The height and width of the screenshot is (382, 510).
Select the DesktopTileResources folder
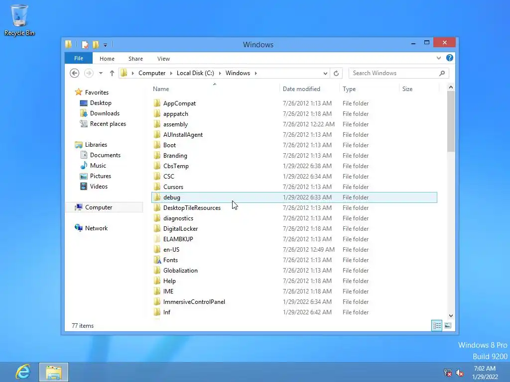pos(192,208)
